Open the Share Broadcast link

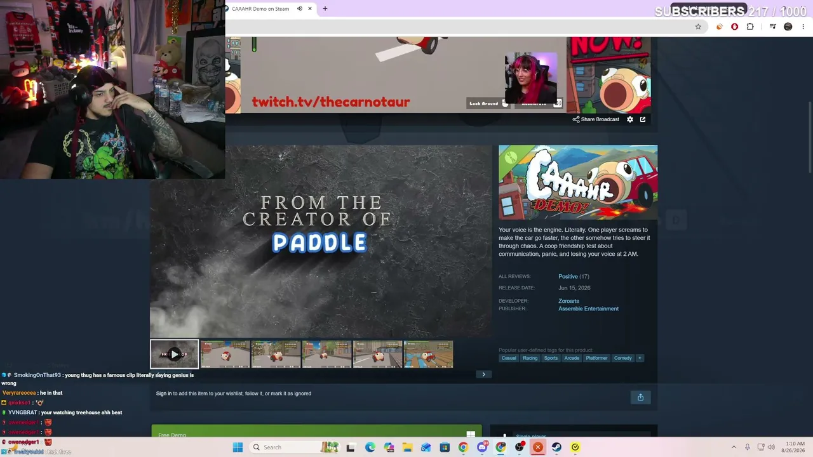click(x=596, y=119)
